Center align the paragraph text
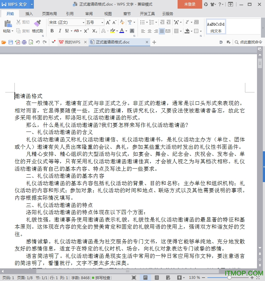 (x=150, y=31)
